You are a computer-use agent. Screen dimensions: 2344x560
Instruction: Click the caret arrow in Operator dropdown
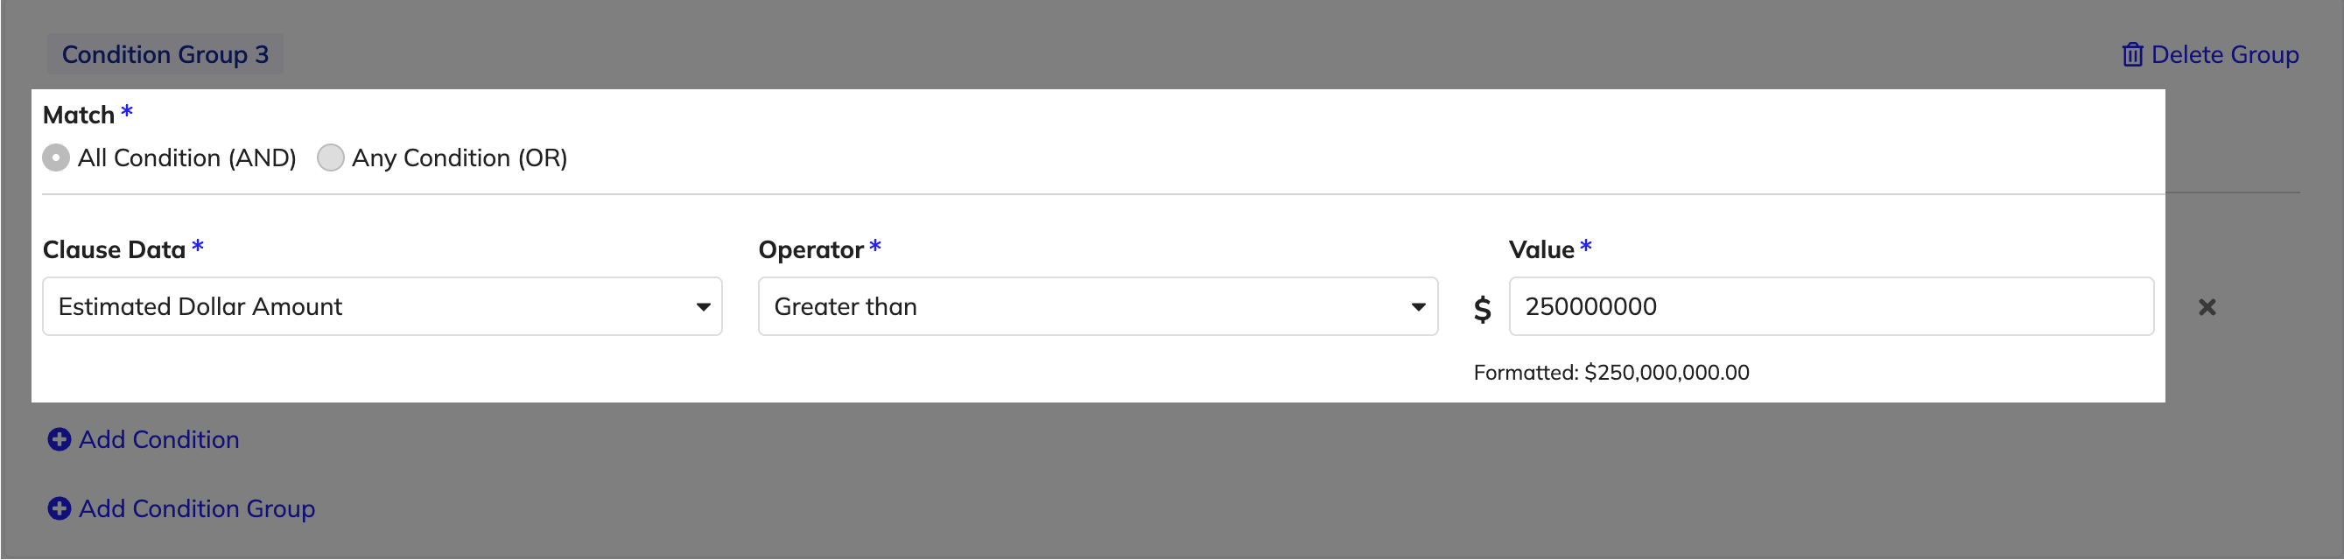pyautogui.click(x=1418, y=307)
